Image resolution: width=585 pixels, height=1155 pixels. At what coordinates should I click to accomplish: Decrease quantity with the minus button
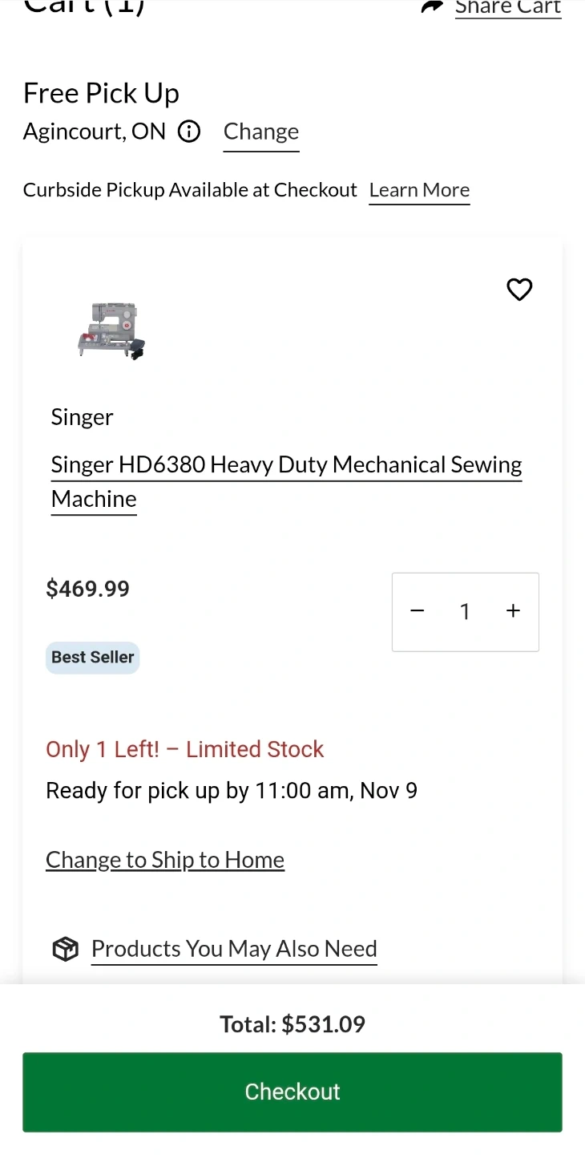click(417, 611)
